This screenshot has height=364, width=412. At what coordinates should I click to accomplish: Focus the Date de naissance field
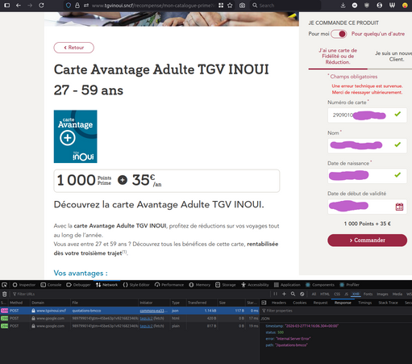click(367, 176)
